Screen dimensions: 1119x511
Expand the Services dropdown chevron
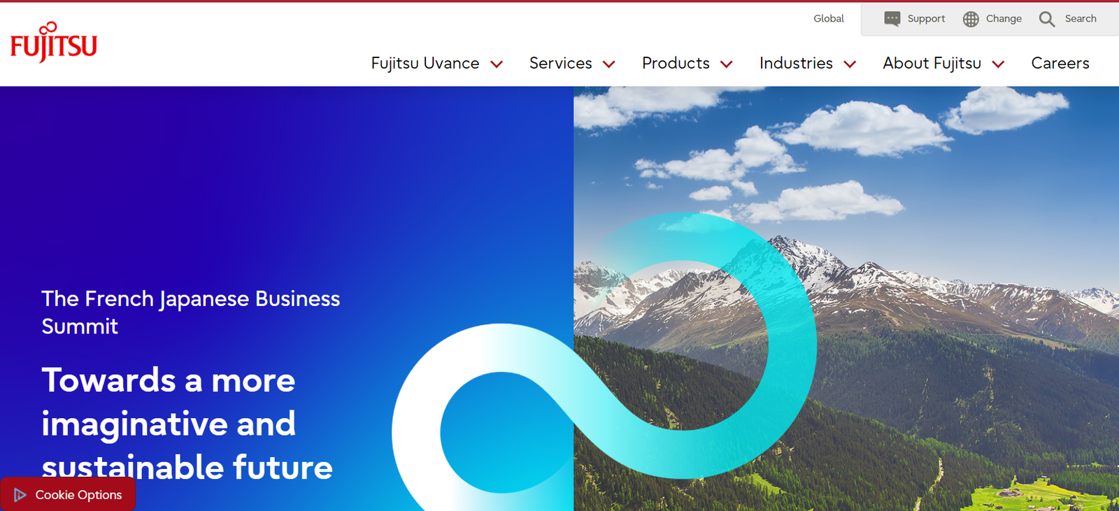click(x=608, y=64)
